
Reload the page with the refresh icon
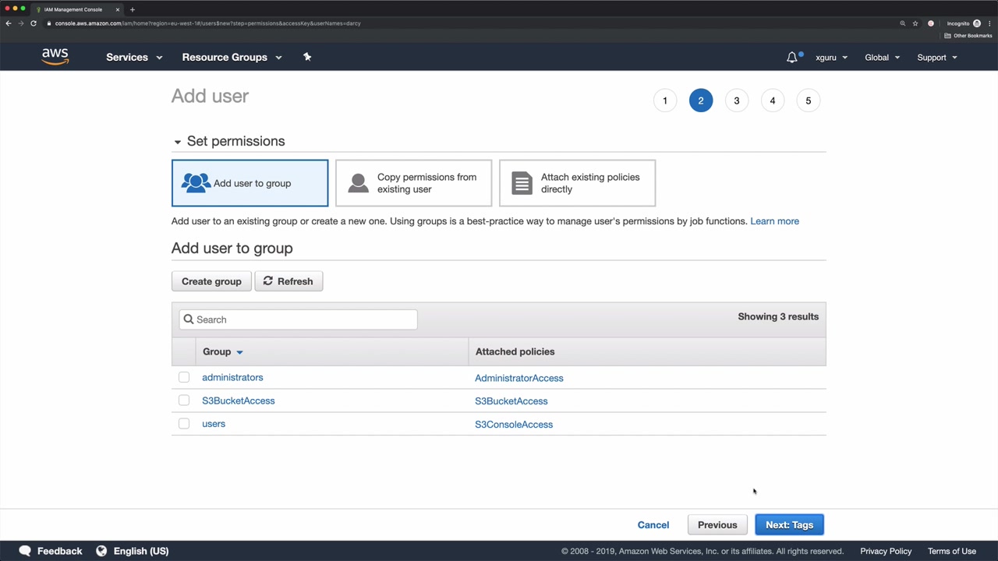(34, 23)
